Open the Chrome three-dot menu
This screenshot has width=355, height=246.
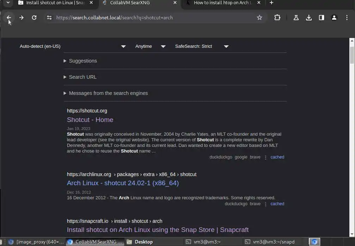click(x=347, y=17)
